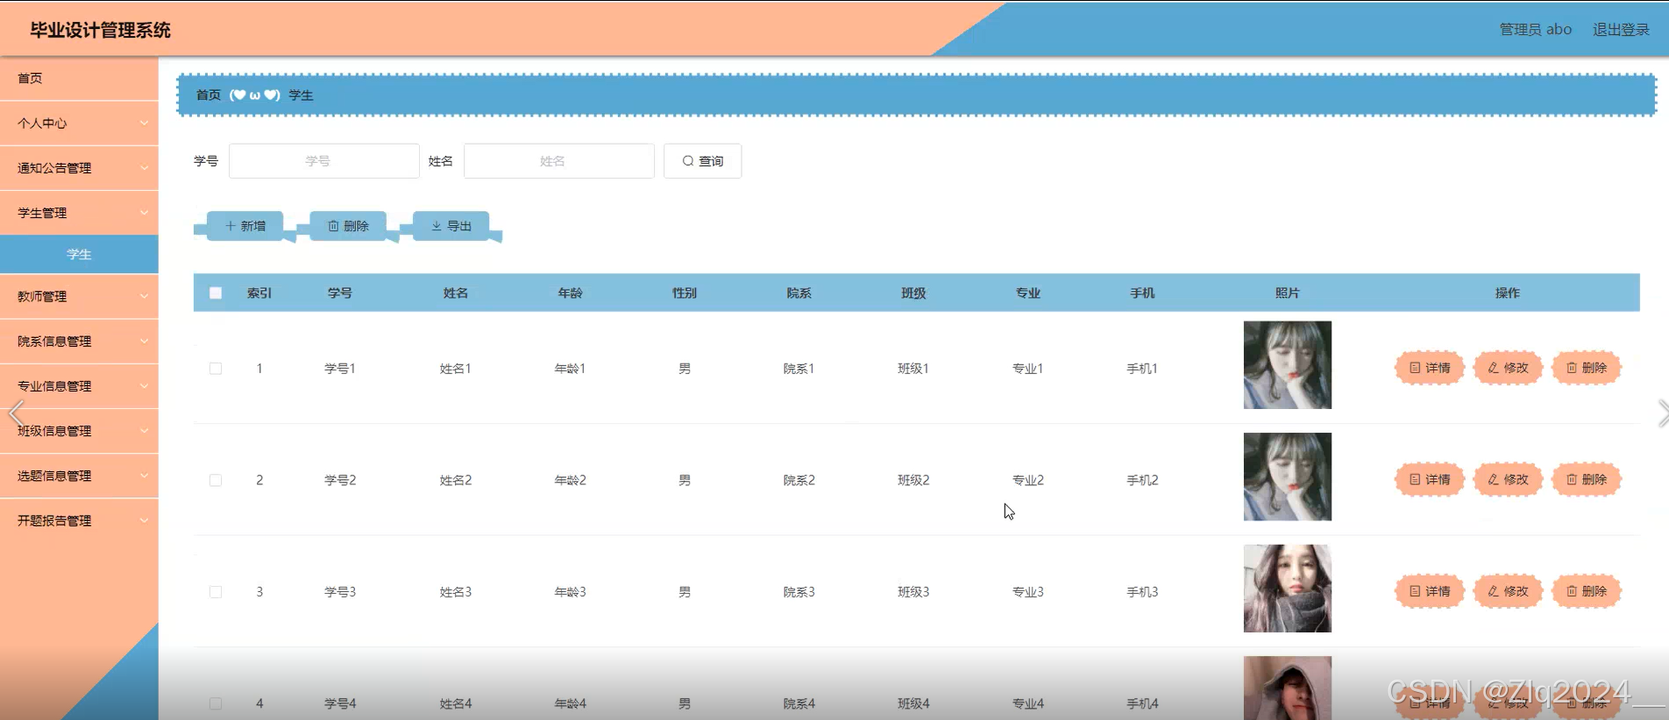
Task: Open 首页 in the sidebar
Action: [x=79, y=78]
